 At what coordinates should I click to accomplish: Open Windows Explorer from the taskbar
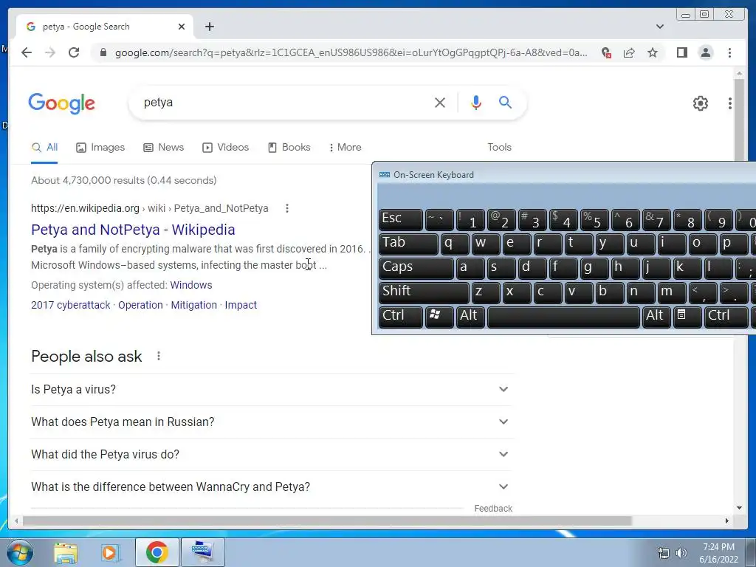(66, 552)
